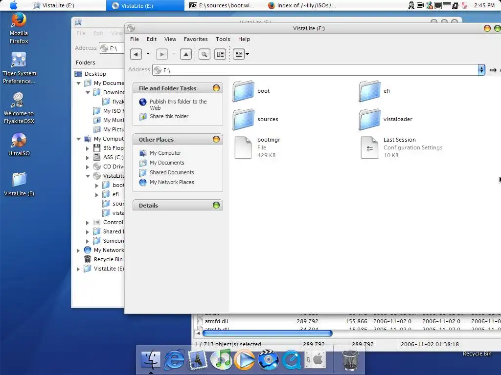
Task: Open the Views dropdown arrow
Action: 247,54
